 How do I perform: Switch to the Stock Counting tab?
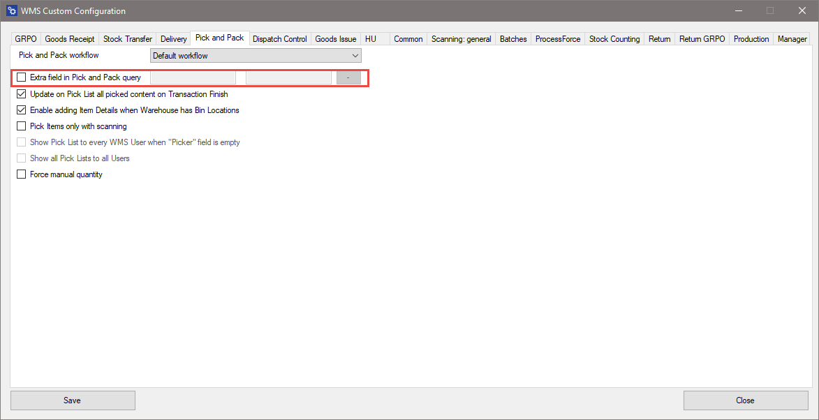(x=614, y=39)
